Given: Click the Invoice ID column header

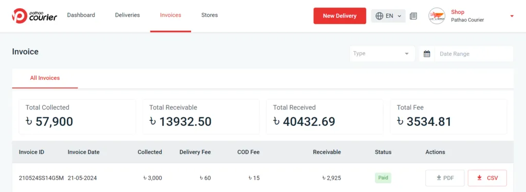Looking at the screenshot, I should click(31, 152).
